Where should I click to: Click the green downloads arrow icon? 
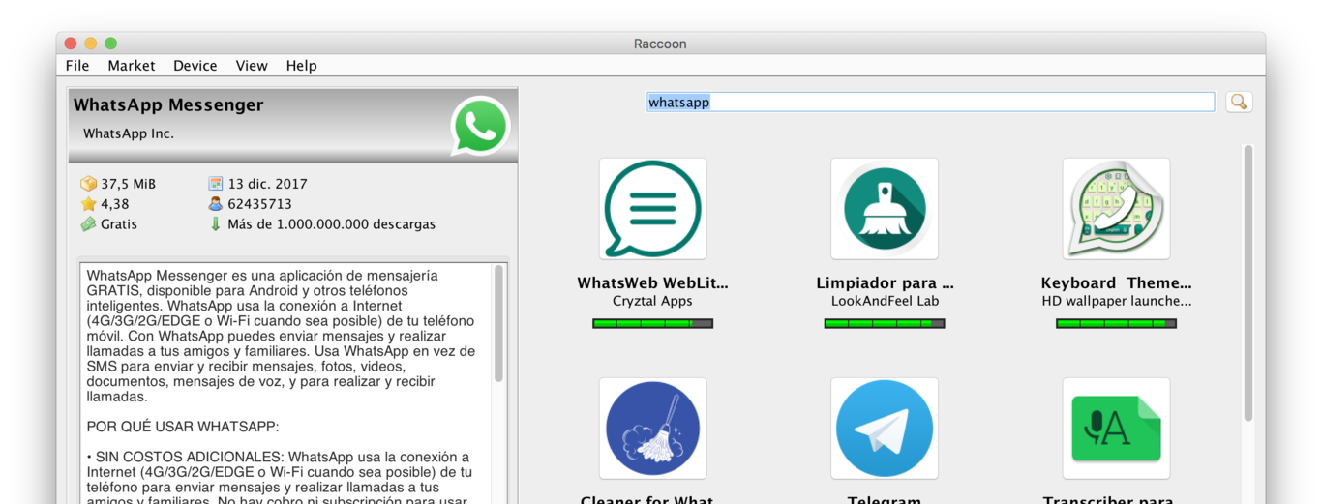tap(216, 224)
